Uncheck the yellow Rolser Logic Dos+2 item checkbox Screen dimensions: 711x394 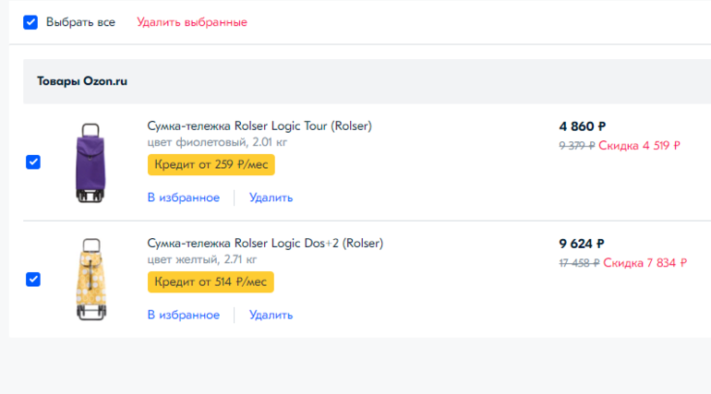tap(33, 280)
